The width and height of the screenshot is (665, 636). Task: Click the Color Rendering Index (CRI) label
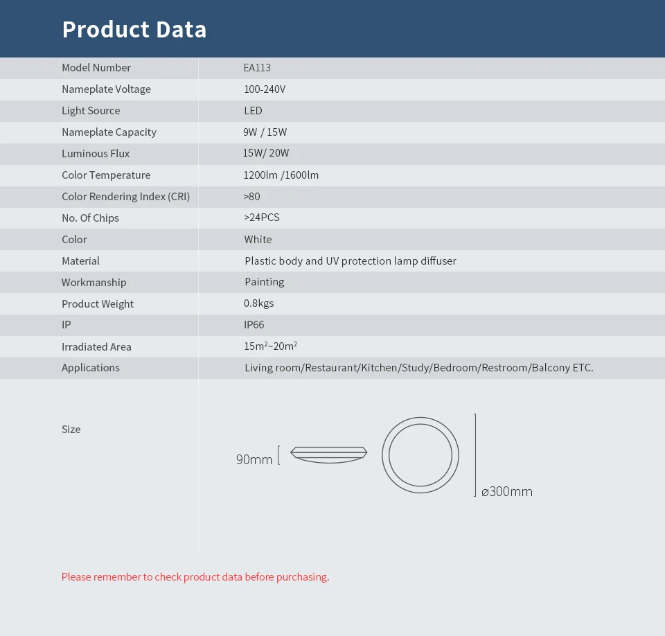[x=125, y=197]
